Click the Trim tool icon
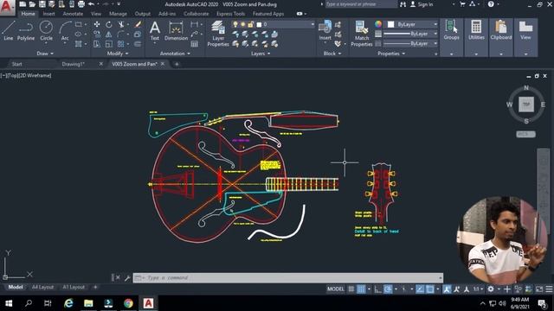 pyautogui.click(x=121, y=24)
